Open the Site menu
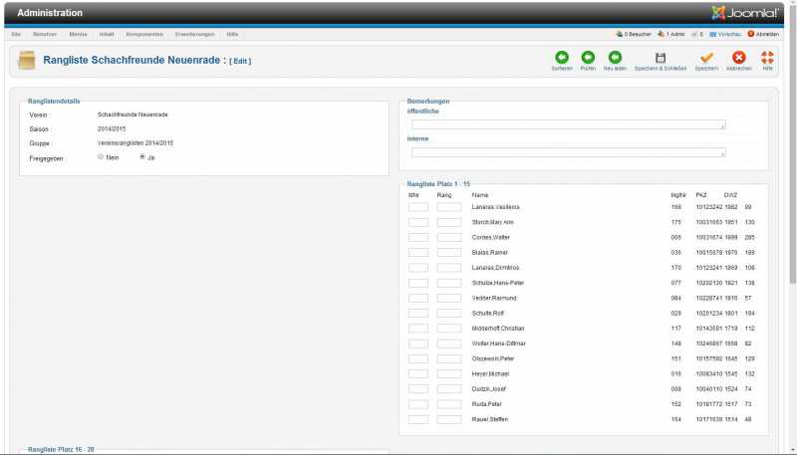The image size is (797, 455). tap(16, 34)
